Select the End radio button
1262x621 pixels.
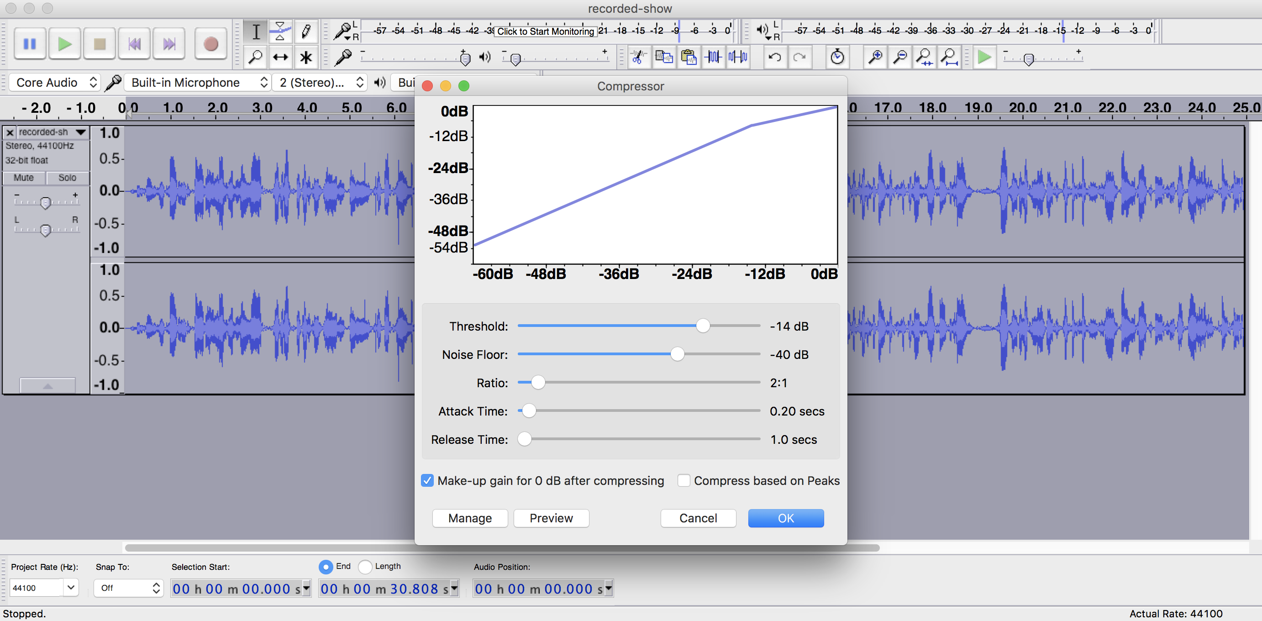tap(325, 567)
